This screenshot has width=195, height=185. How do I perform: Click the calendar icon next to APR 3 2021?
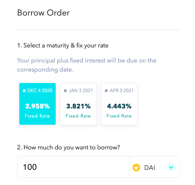pyautogui.click(x=106, y=91)
